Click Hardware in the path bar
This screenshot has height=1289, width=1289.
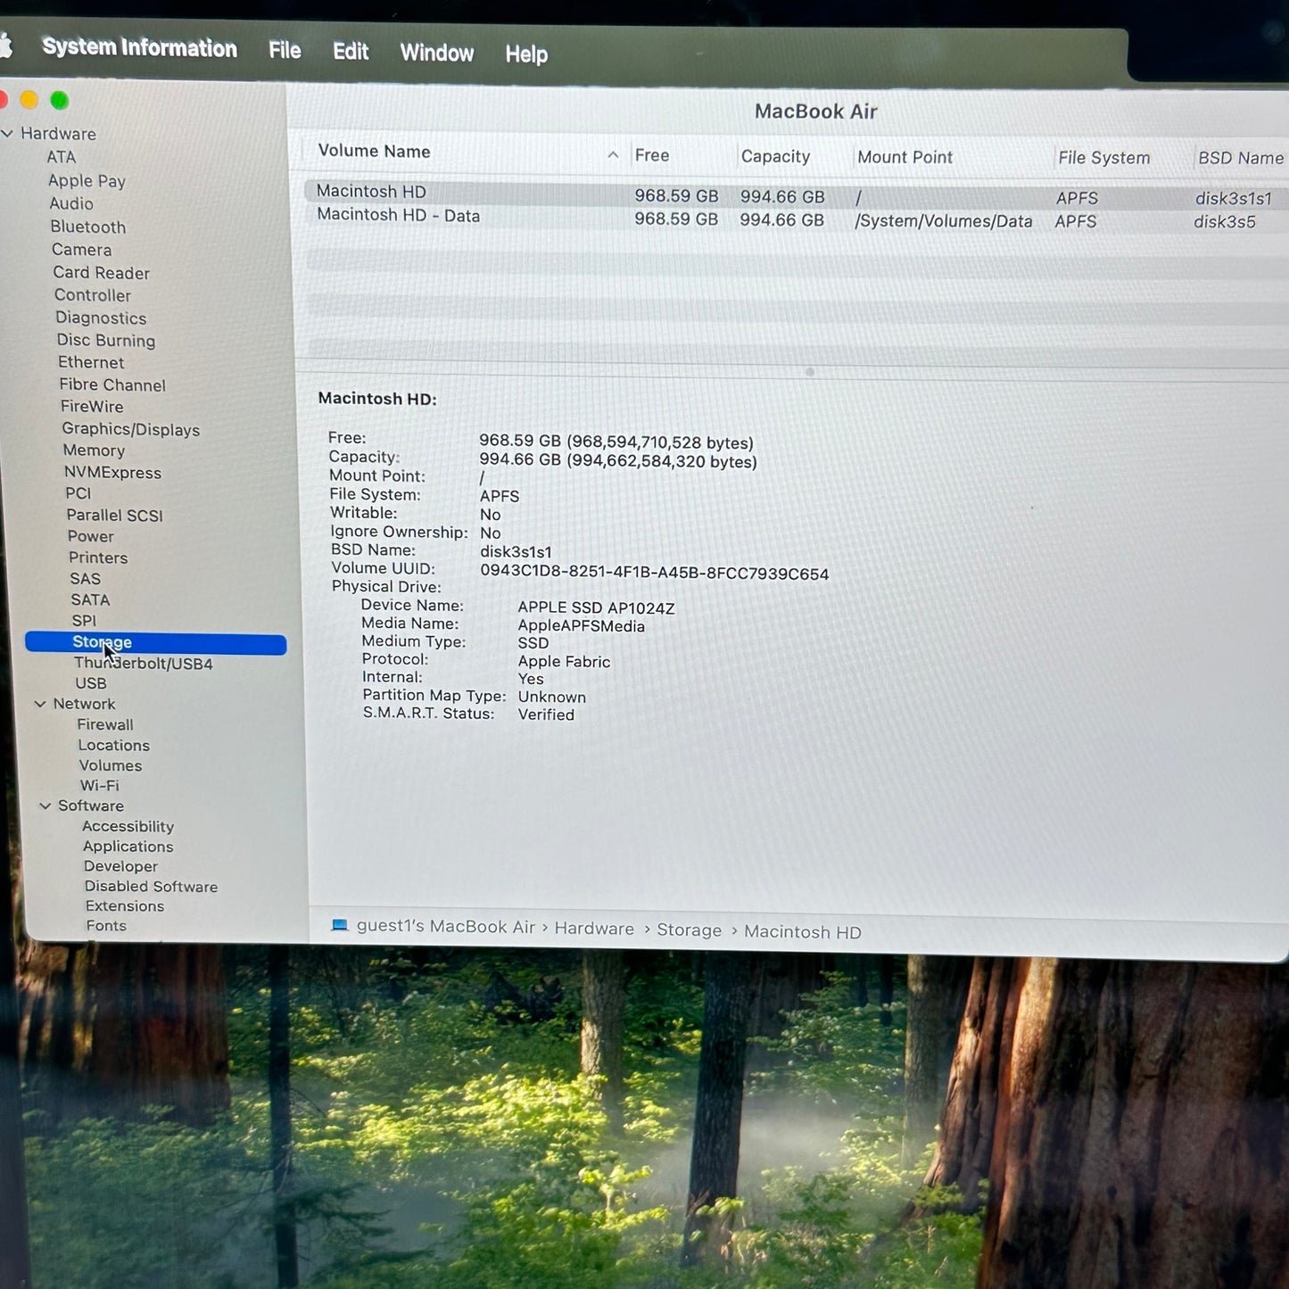point(594,929)
